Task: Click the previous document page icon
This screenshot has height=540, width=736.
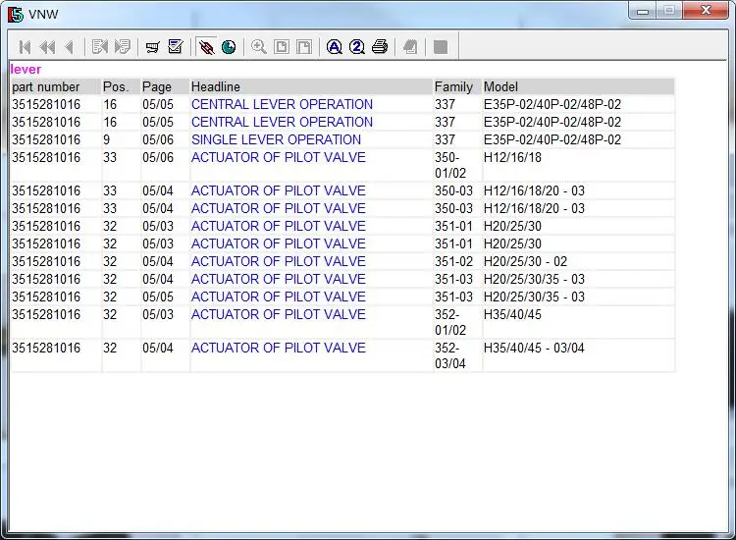Action: (x=100, y=47)
